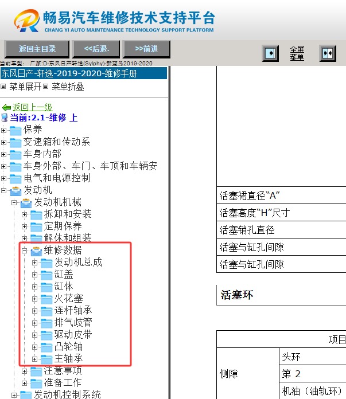
Task: Click the 全屏菜单 label
Action: tap(297, 53)
